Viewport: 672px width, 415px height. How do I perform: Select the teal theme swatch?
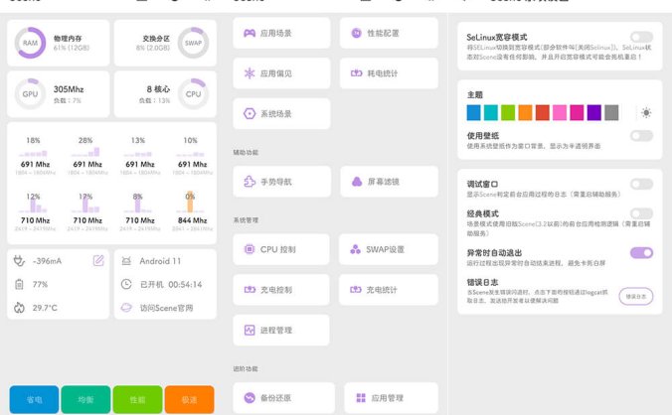(491, 112)
